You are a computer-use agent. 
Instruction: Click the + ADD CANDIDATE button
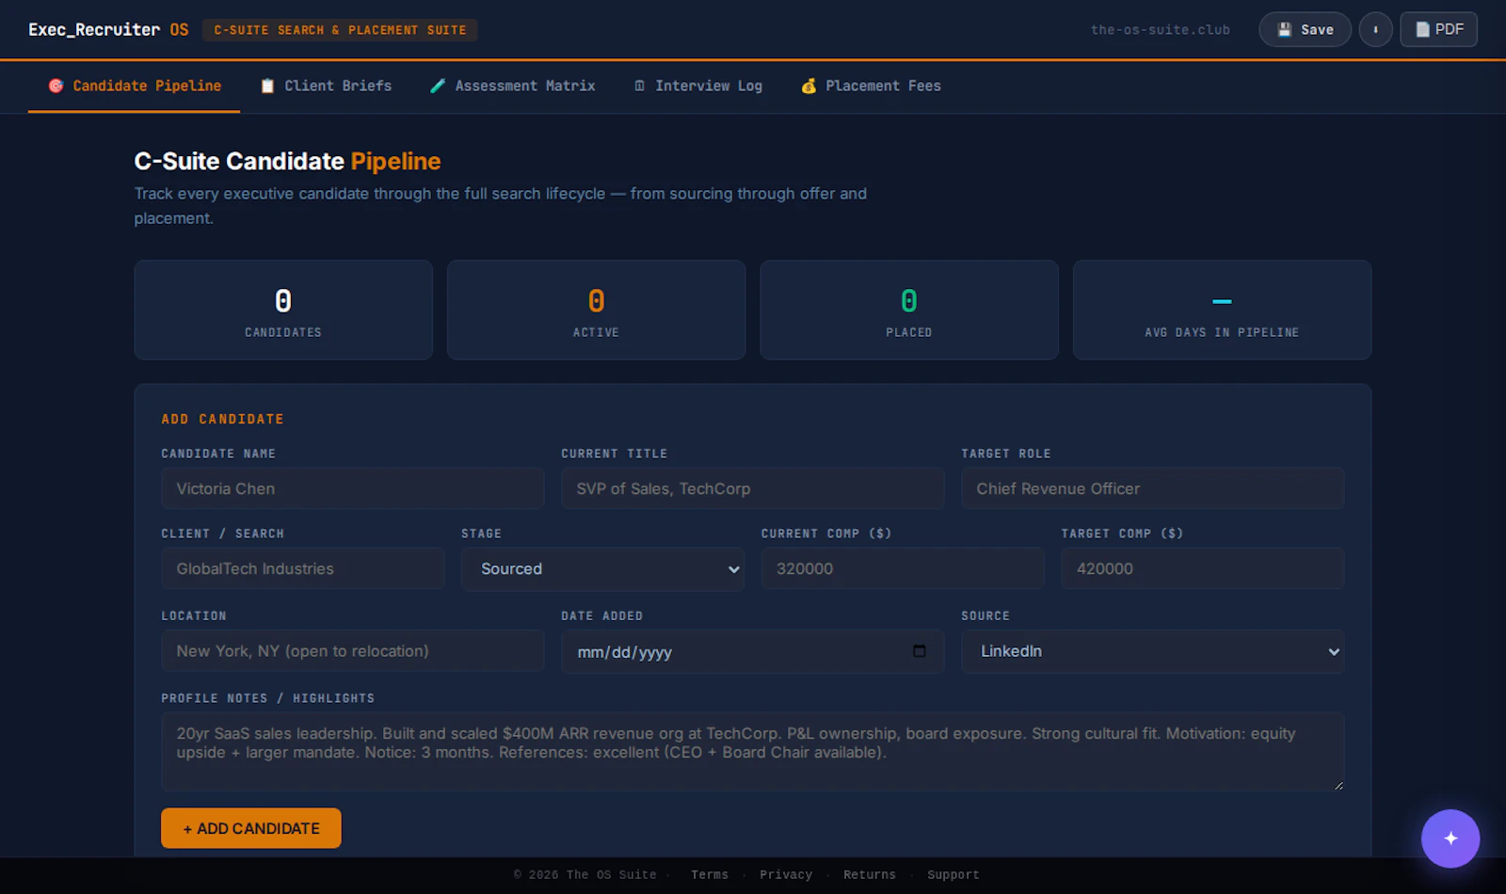(251, 828)
